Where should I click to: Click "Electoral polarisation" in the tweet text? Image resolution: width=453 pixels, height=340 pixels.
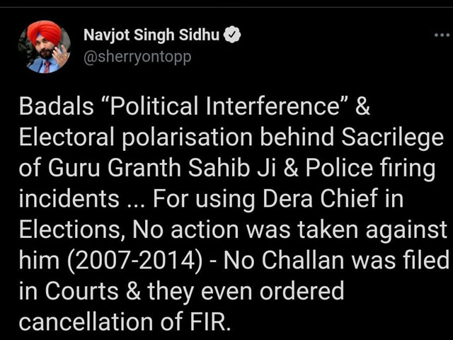click(x=136, y=137)
